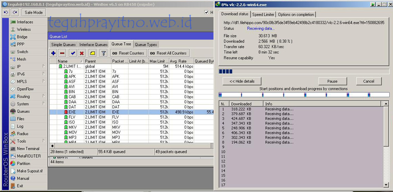Switch to Interface Queues tab
Viewport: 393px width, 192px height.
pyautogui.click(x=93, y=45)
